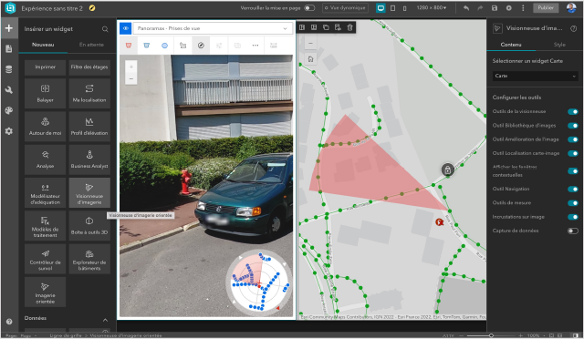Click the undo arrow in top bar
The width and height of the screenshot is (584, 339).
coord(466,8)
